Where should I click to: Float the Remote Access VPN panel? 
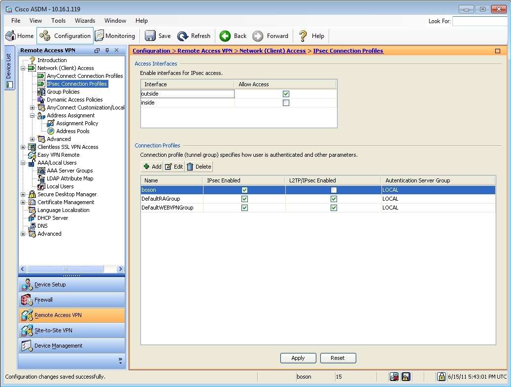coord(97,51)
